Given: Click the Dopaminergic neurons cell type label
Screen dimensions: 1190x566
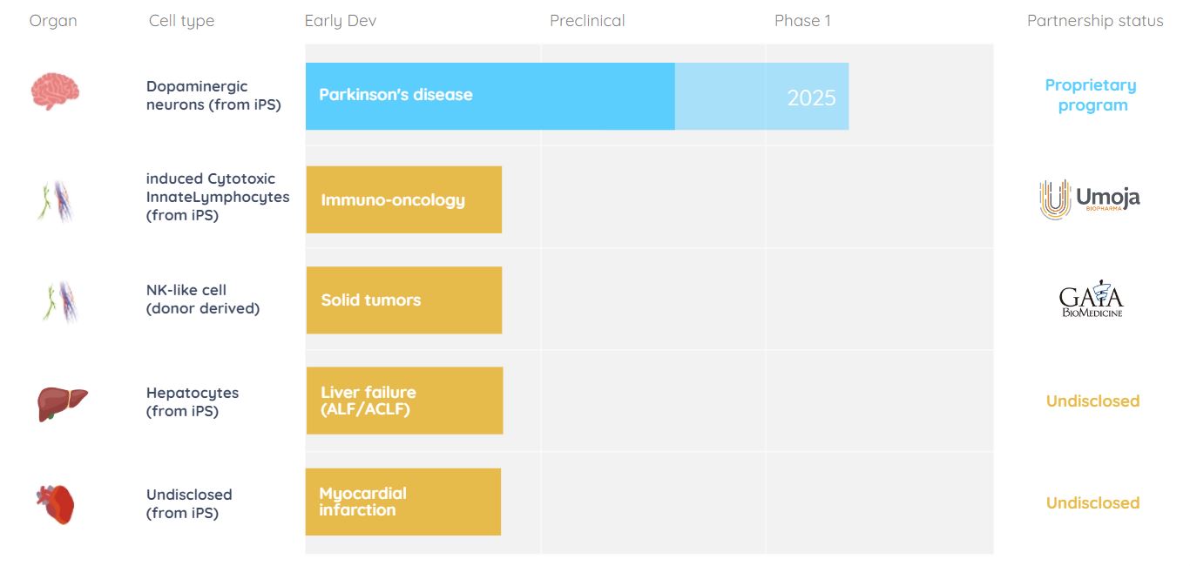Looking at the screenshot, I should (213, 96).
